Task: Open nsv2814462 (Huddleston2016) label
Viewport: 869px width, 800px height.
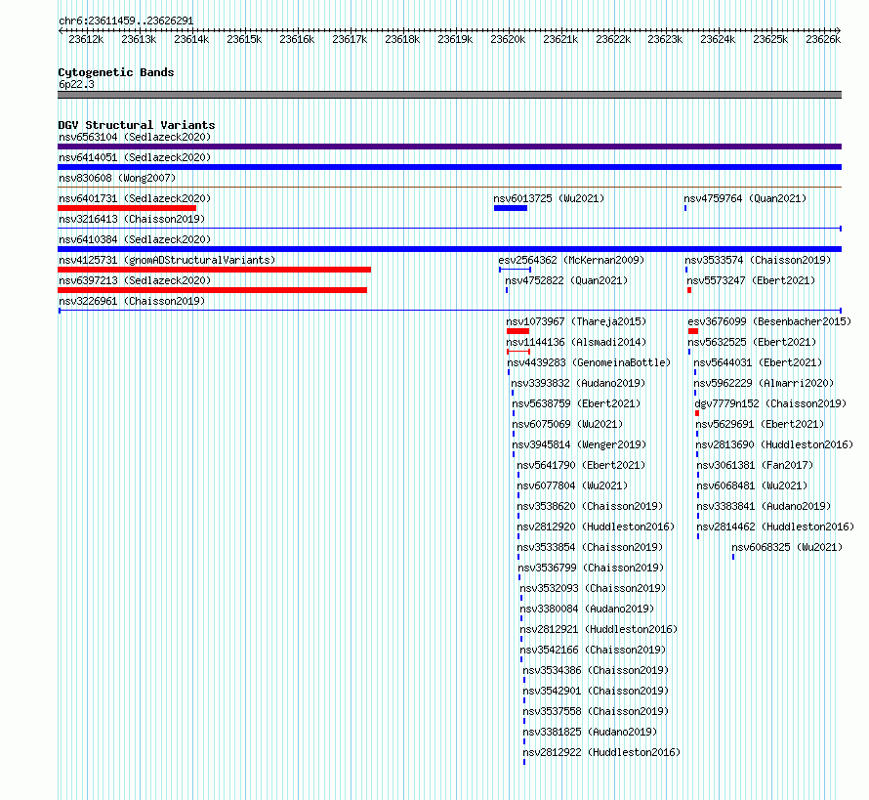Action: point(775,526)
